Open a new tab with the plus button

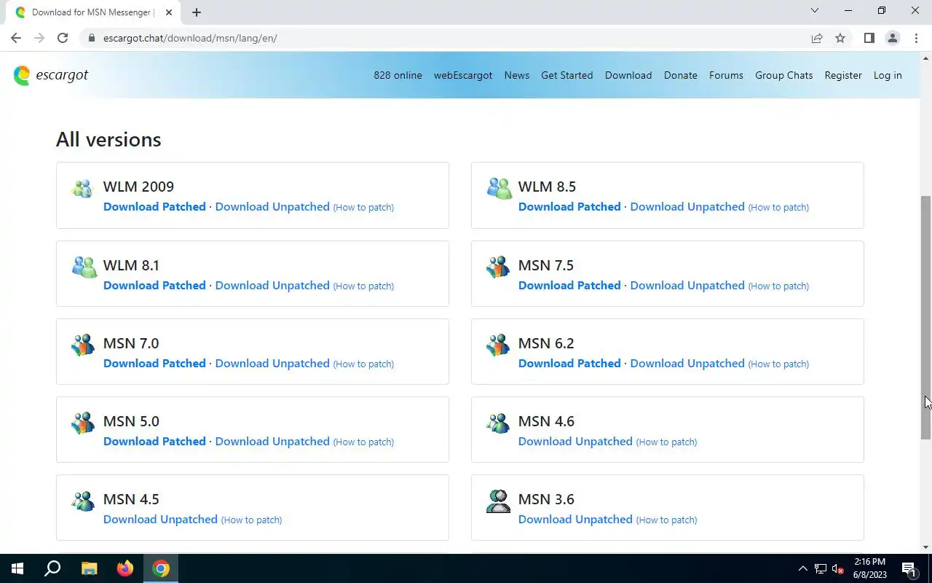pos(197,12)
